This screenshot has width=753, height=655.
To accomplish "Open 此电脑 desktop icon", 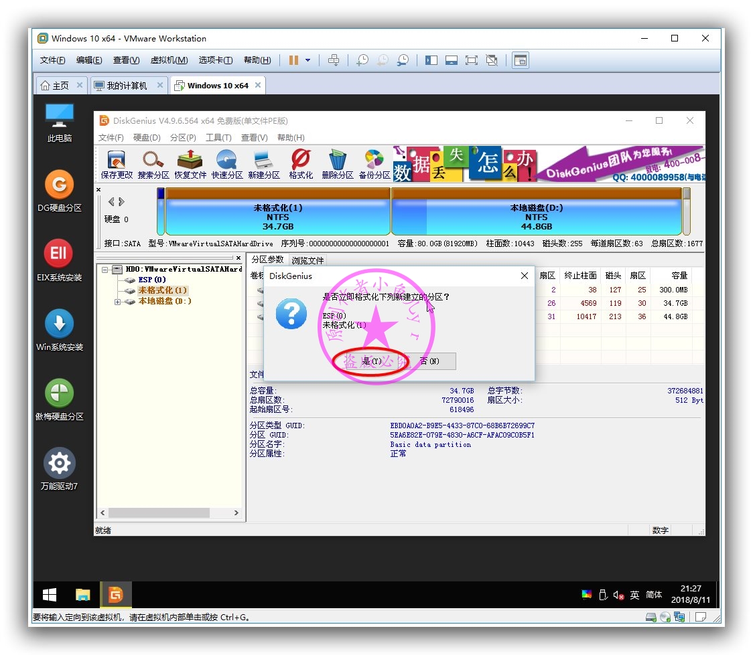I will [59, 122].
